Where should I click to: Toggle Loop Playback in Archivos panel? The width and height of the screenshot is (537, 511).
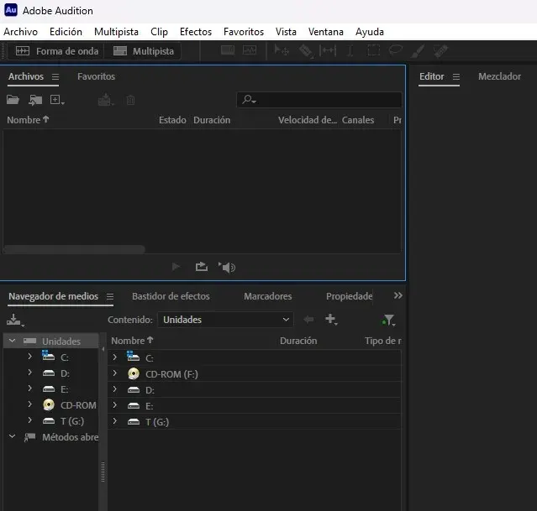202,267
